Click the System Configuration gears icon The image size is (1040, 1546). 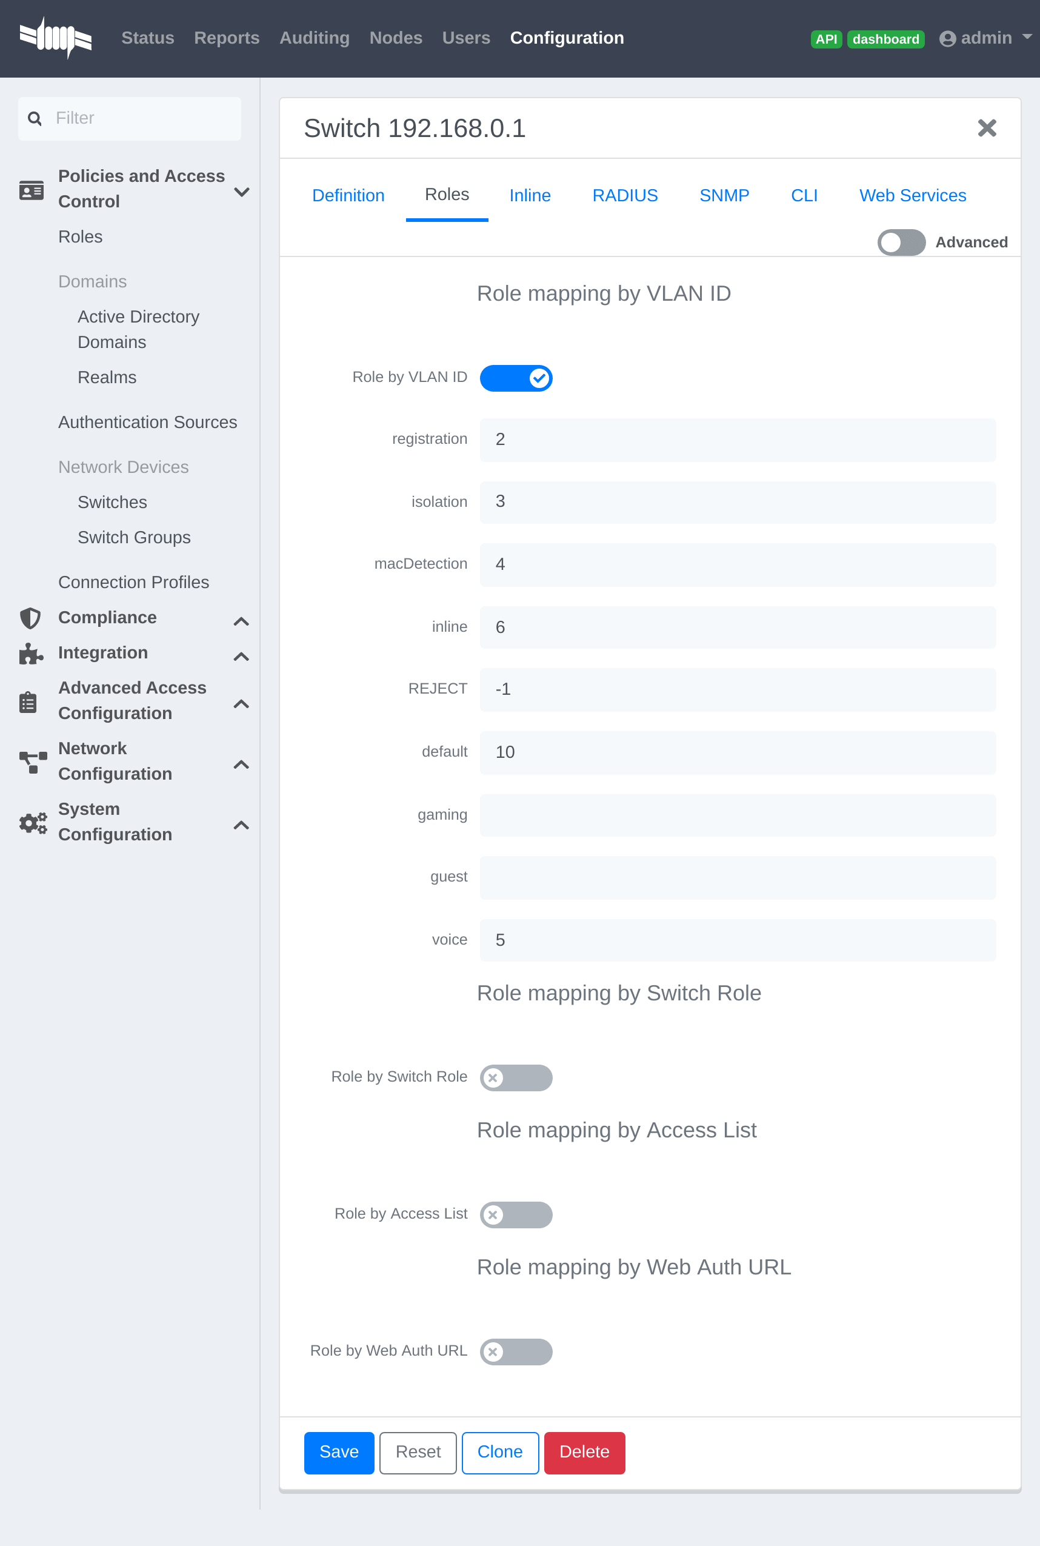(x=33, y=823)
